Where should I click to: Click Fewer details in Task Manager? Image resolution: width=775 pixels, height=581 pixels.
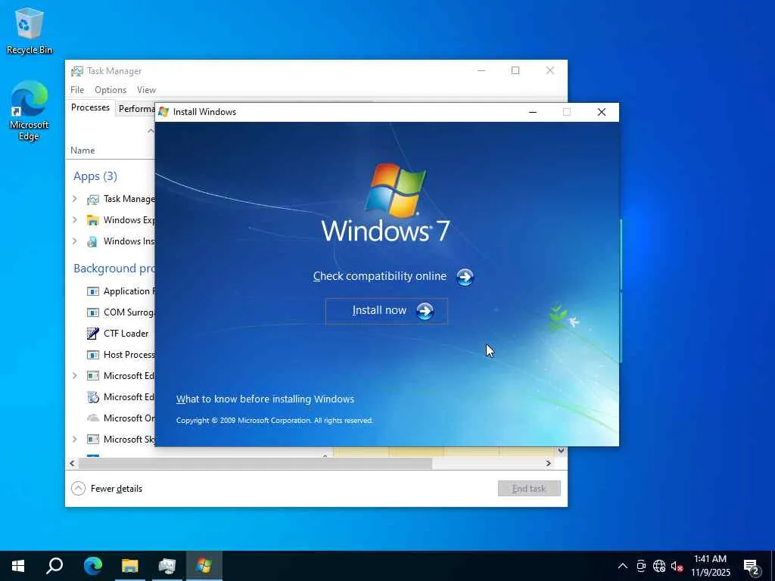pyautogui.click(x=117, y=489)
